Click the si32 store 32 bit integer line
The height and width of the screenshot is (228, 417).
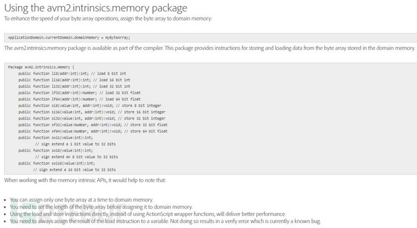tap(92, 118)
